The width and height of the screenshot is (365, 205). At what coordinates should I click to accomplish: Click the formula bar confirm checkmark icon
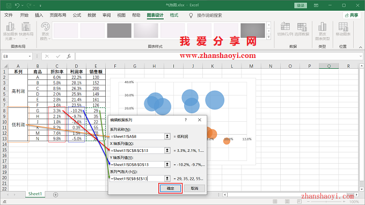58,56
